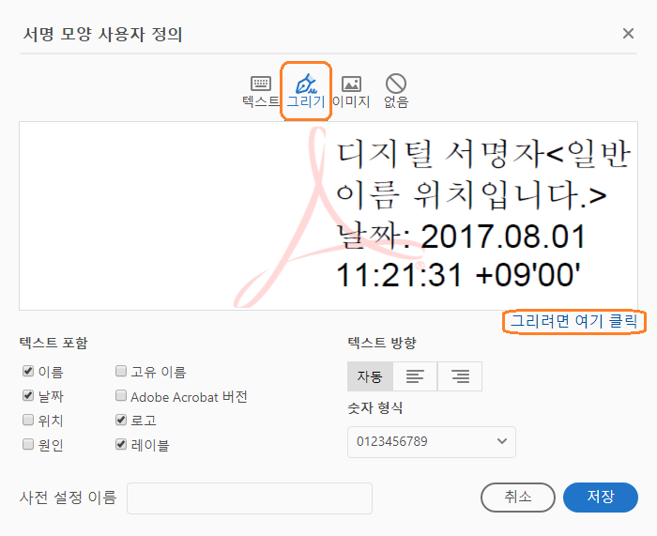Viewport: 657px width, 536px height.
Task: Select the 없음 no-graphic option
Action: tap(396, 91)
